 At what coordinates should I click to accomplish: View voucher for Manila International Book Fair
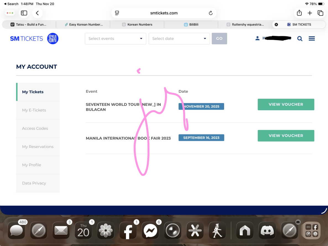tap(286, 136)
